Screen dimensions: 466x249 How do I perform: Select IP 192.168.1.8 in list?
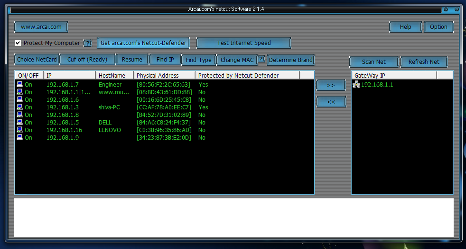(x=63, y=115)
